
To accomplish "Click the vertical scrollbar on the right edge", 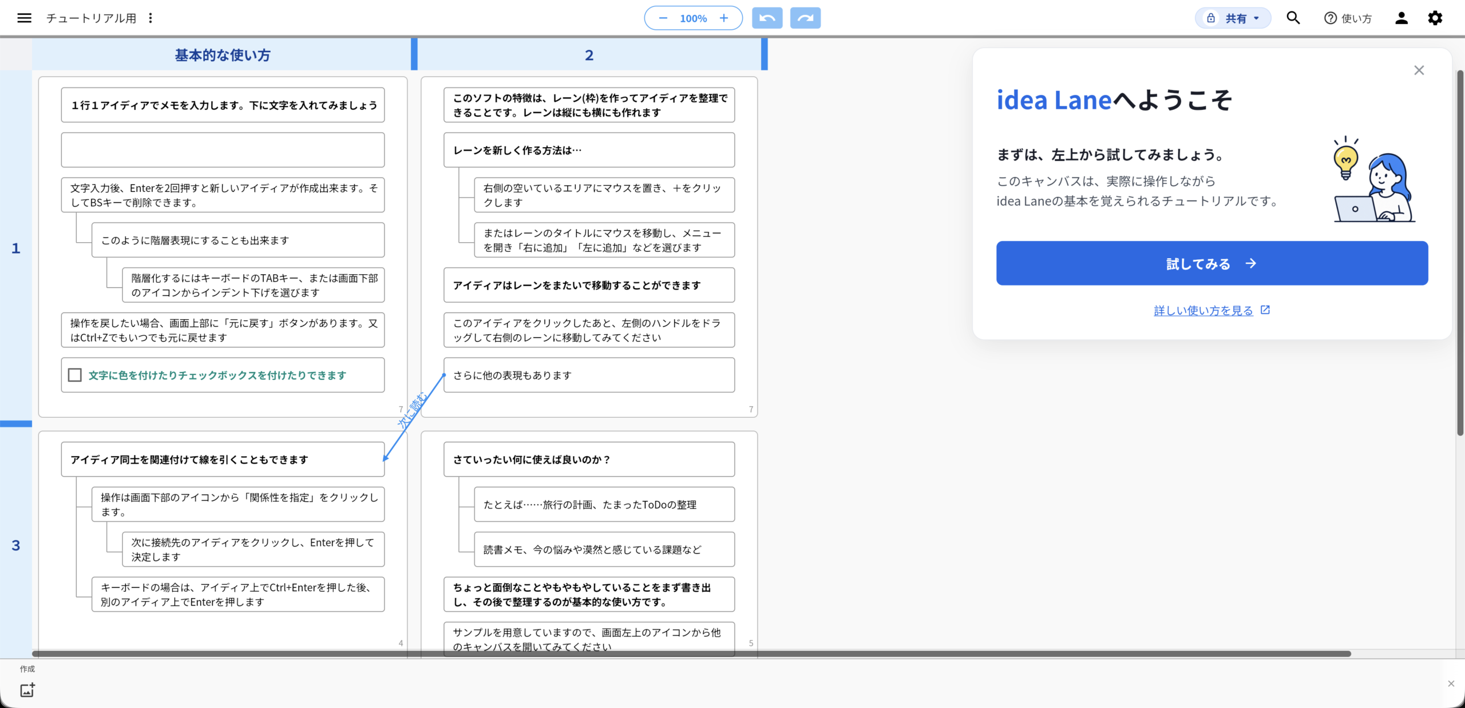I will (x=1460, y=252).
